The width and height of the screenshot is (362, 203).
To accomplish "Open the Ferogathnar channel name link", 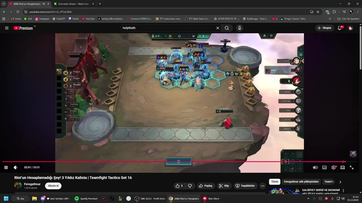I will [x=32, y=184].
